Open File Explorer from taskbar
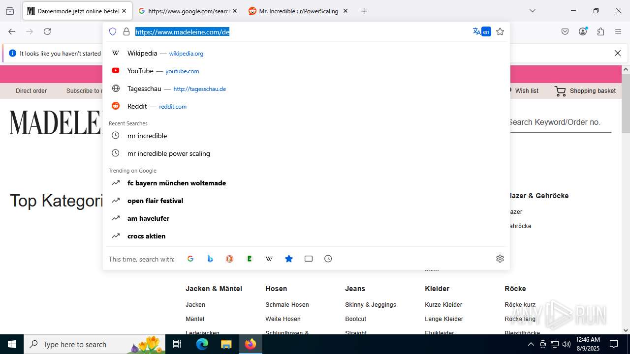630x354 pixels. point(226,344)
